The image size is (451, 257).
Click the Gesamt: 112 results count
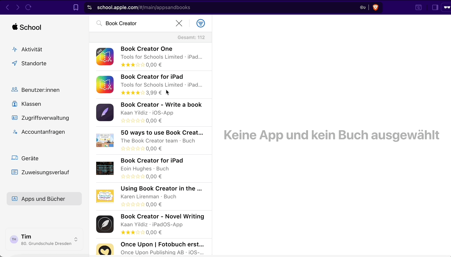191,37
